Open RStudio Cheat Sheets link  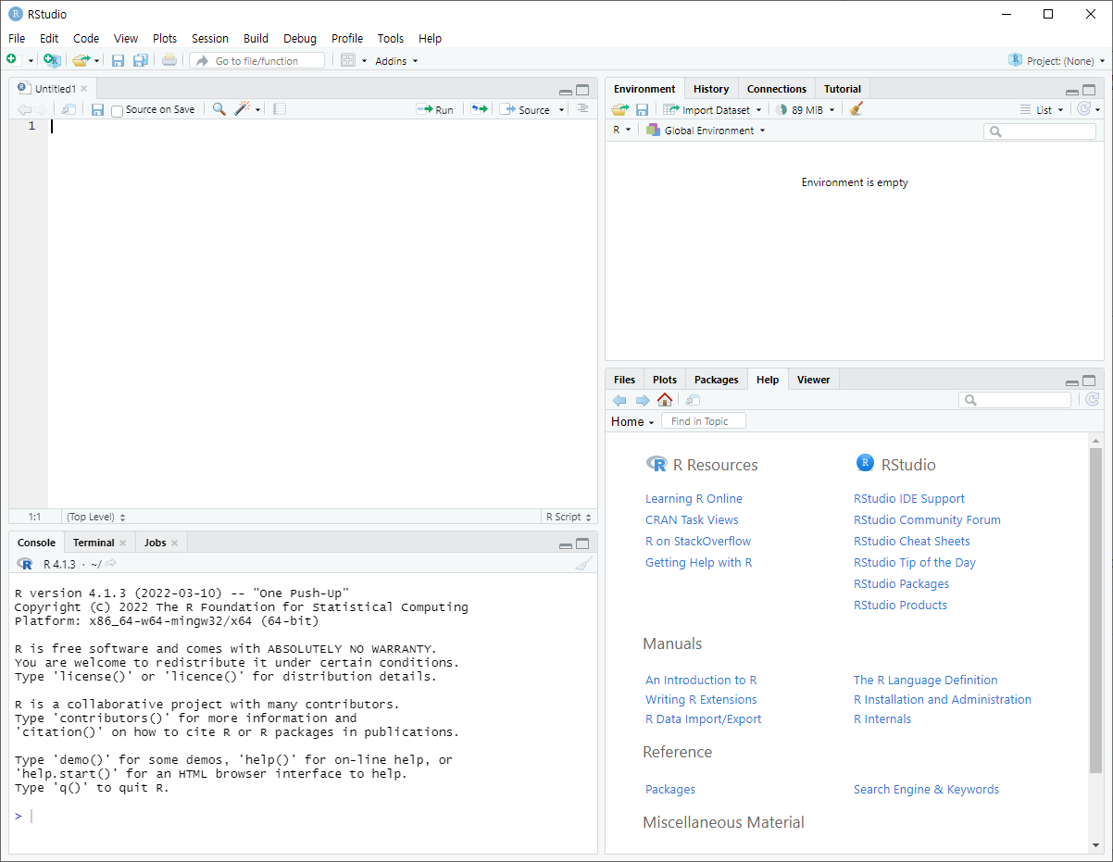[x=912, y=541]
